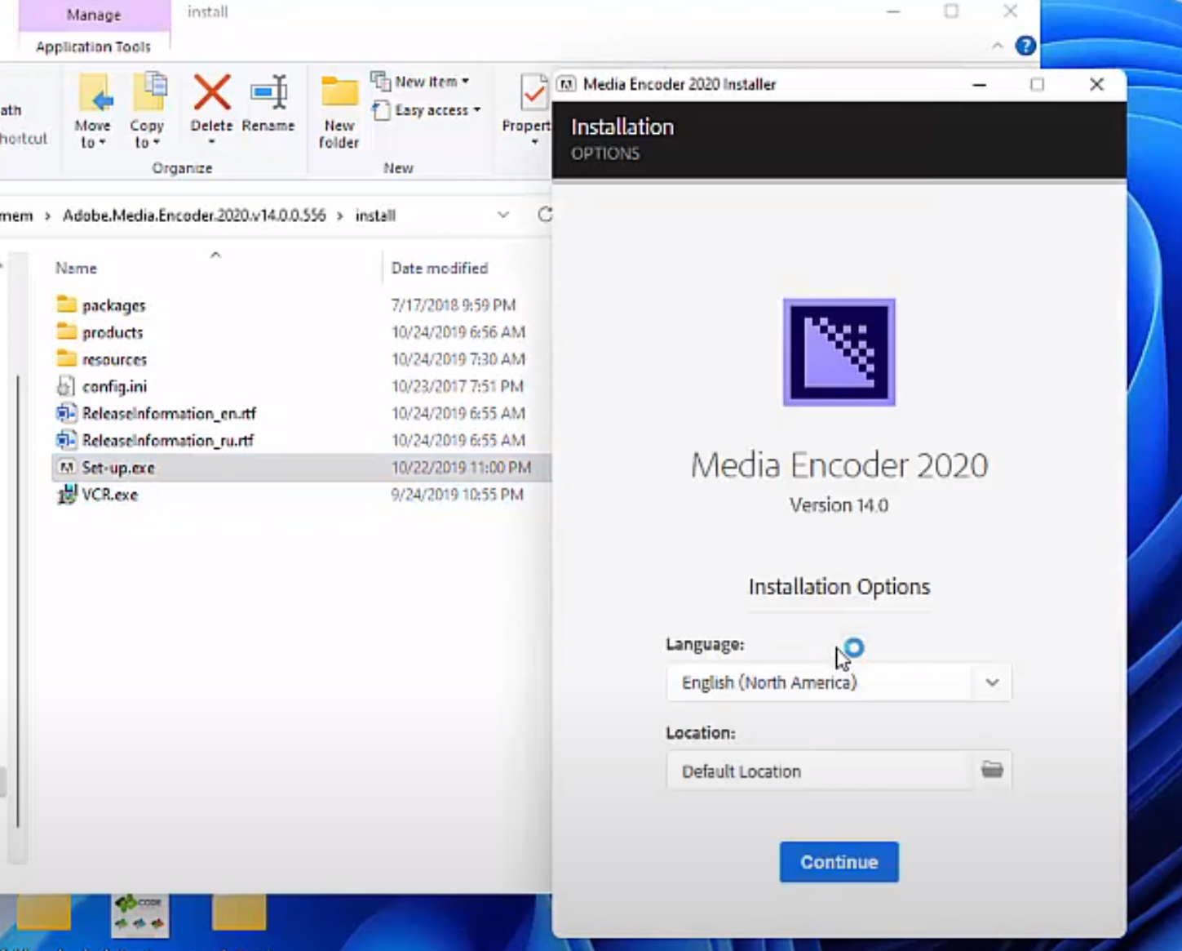
Task: Click the Copy to icon in Explorer ribbon
Action: click(x=148, y=92)
